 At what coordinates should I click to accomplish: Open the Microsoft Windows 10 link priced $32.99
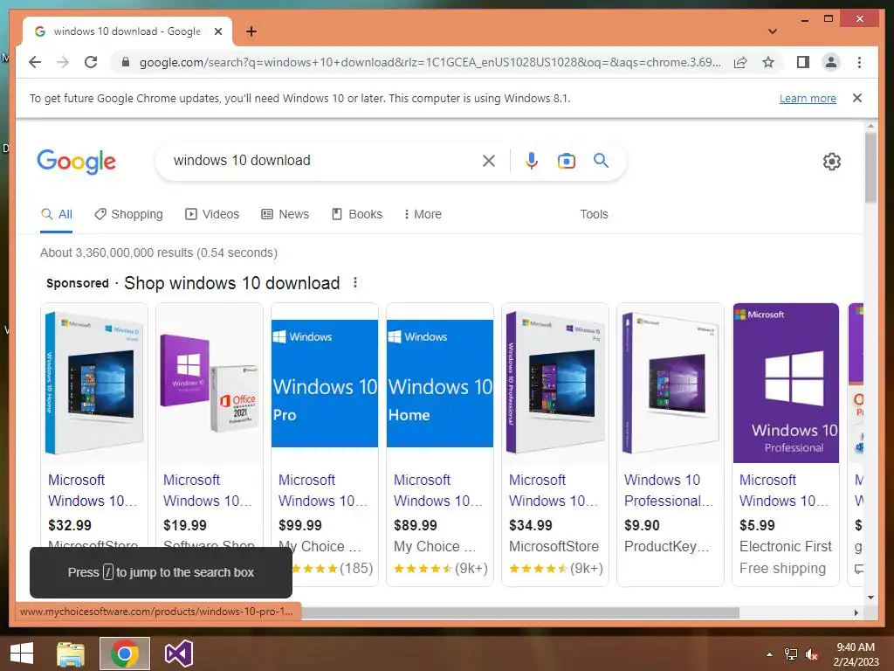point(93,490)
